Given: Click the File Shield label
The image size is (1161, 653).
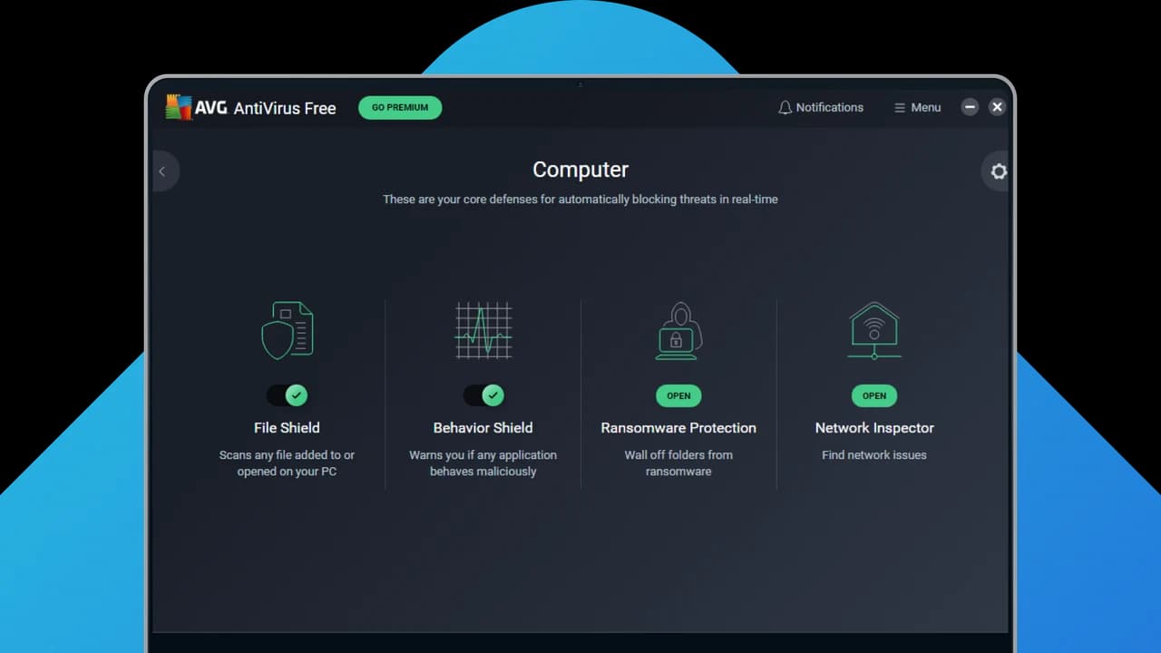Looking at the screenshot, I should point(287,428).
